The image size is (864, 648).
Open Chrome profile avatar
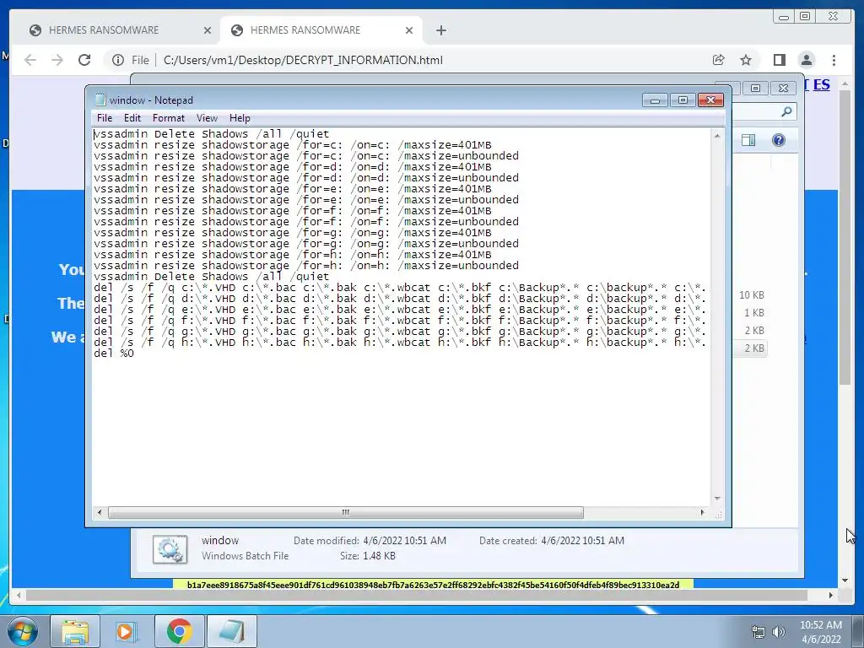pos(807,60)
